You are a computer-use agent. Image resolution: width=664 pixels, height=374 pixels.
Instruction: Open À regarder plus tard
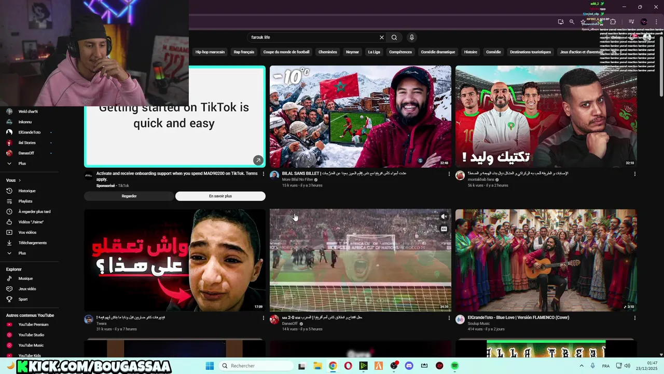click(x=34, y=211)
